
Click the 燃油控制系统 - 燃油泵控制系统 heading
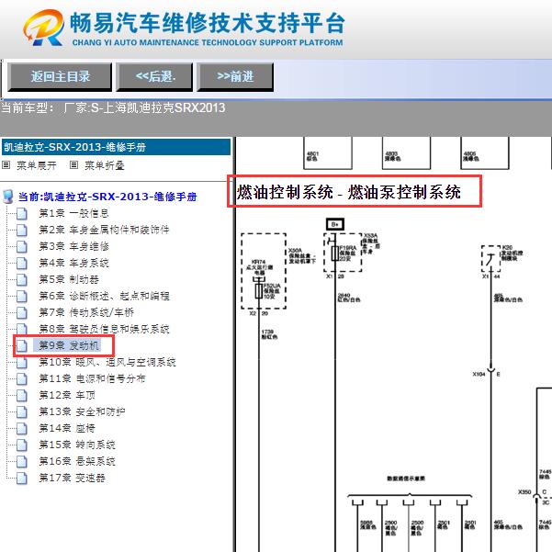coord(348,192)
